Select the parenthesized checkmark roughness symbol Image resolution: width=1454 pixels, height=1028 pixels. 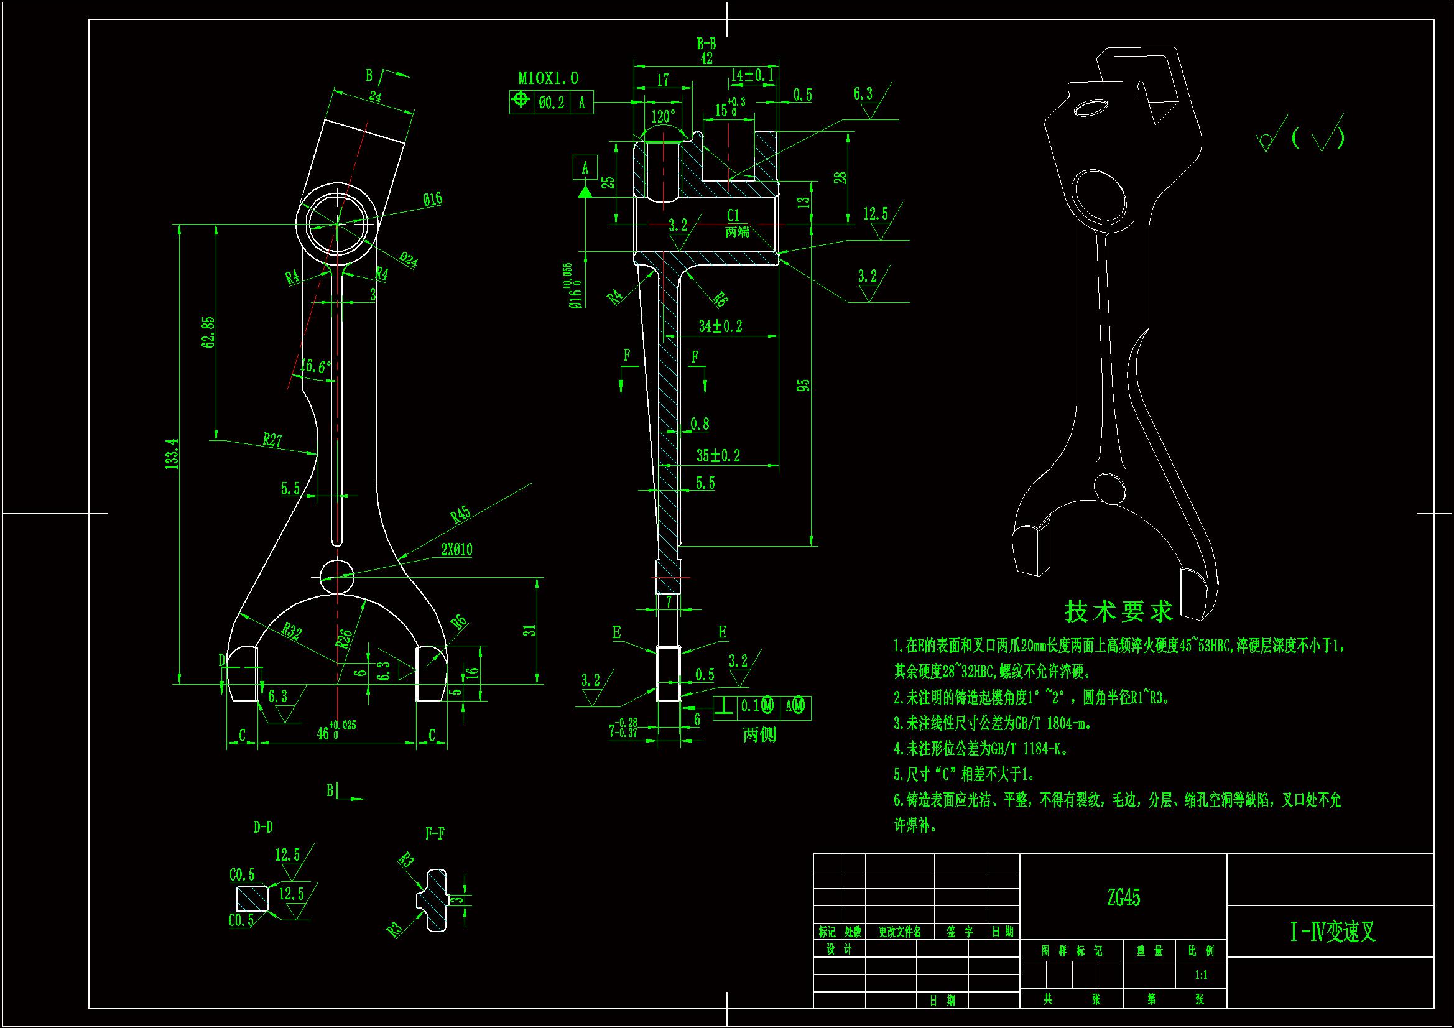tap(1320, 136)
